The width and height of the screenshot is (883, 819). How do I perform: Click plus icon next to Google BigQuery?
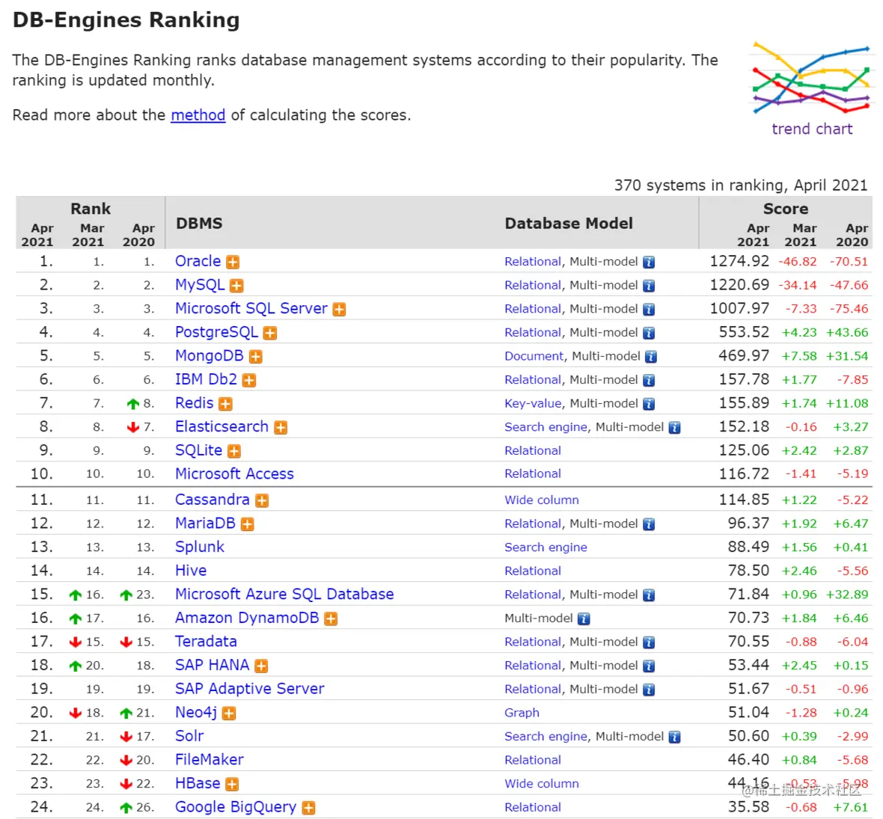[x=308, y=808]
